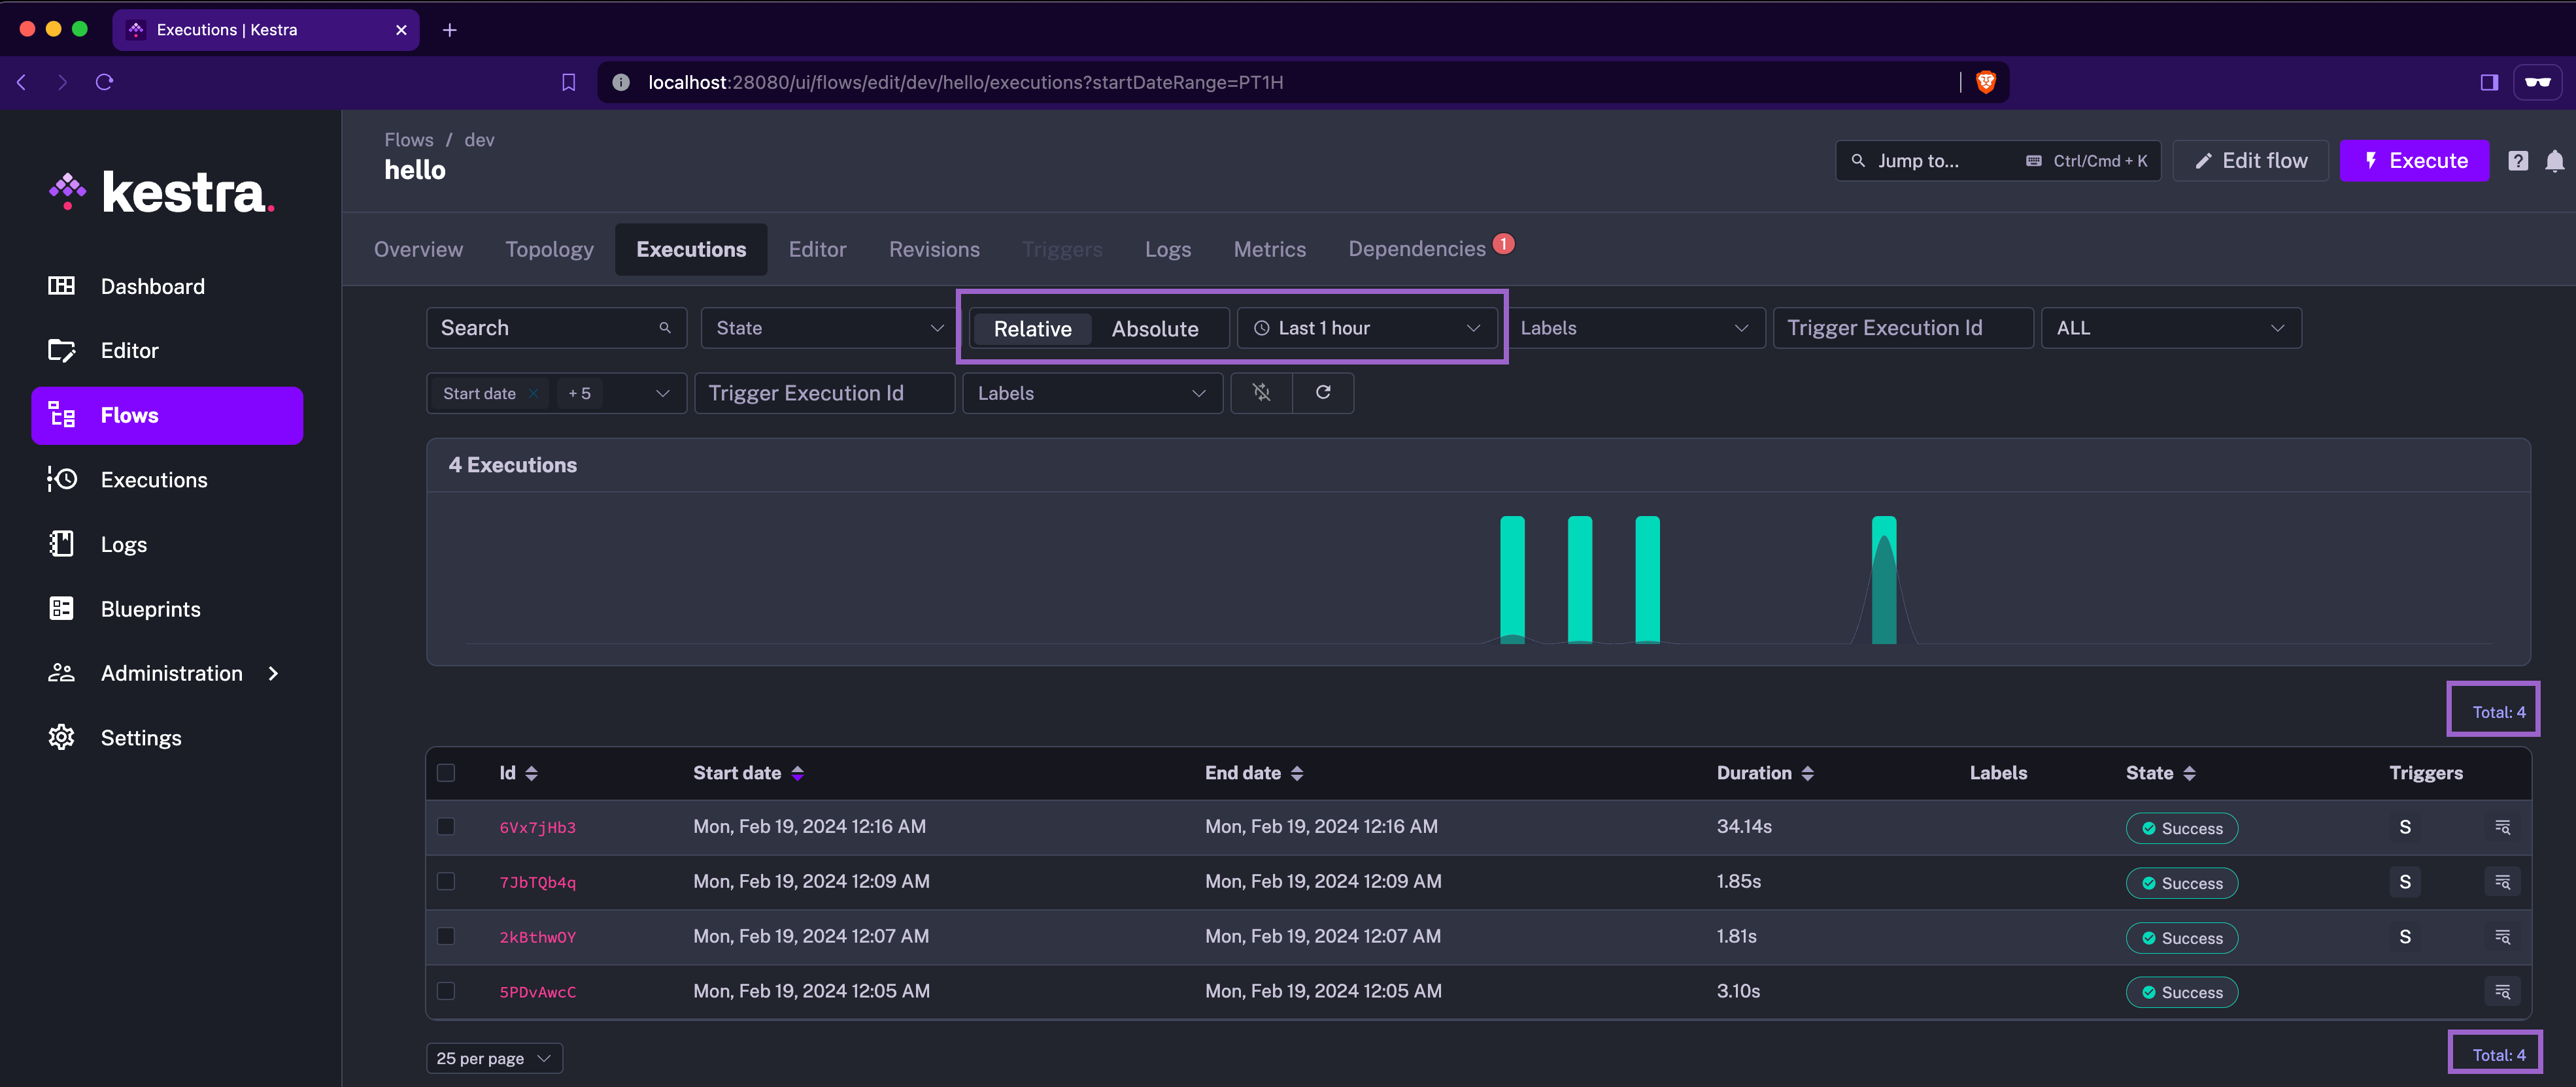Switch to the Topology tab

click(x=549, y=250)
